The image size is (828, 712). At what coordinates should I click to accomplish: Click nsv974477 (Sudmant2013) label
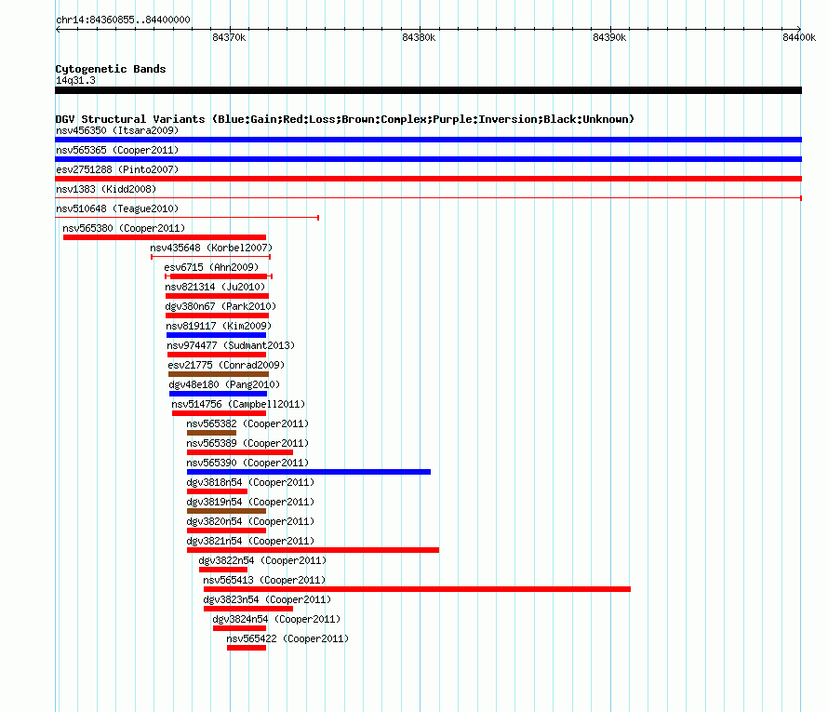click(x=231, y=345)
